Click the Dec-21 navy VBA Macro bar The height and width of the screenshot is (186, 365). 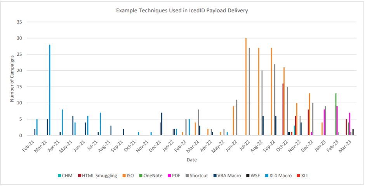tap(162, 124)
